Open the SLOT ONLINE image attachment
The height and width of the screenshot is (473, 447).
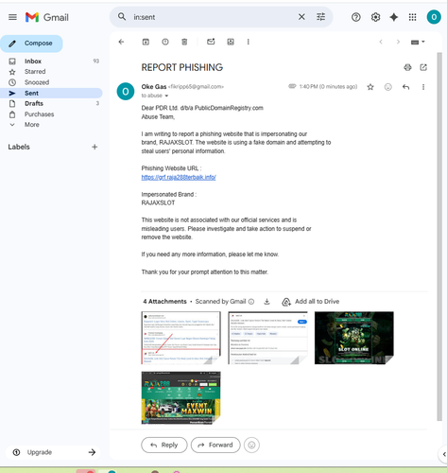(354, 338)
